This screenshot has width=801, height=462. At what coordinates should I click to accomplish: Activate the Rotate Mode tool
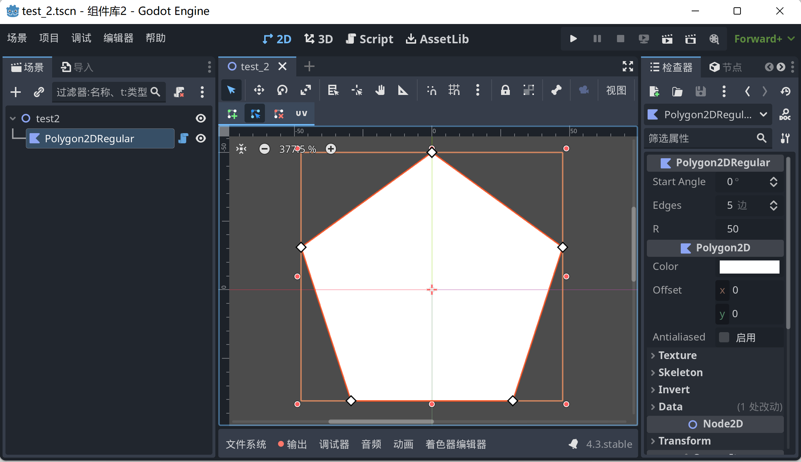pyautogui.click(x=282, y=90)
